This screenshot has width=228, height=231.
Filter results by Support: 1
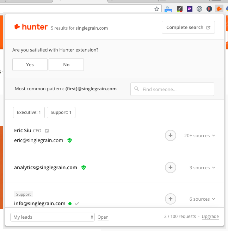[x=61, y=113]
